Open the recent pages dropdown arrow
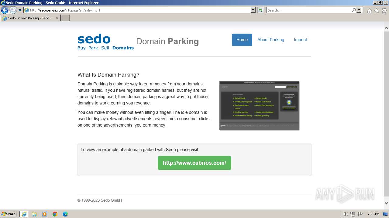 coord(20,10)
